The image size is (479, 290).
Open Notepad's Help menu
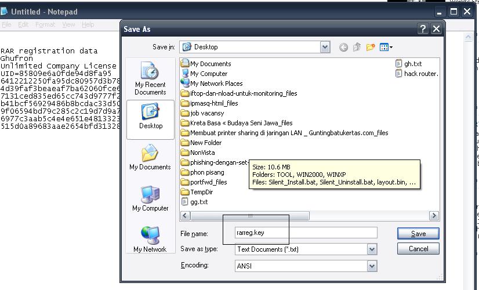click(x=88, y=25)
